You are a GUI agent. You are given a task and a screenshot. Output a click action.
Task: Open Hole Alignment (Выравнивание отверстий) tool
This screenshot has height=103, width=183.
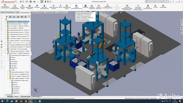30,7
